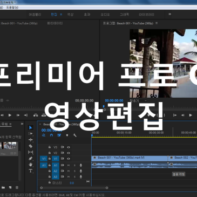Enable voice-over record on track A3
The image size is (197, 197).
click(81, 176)
